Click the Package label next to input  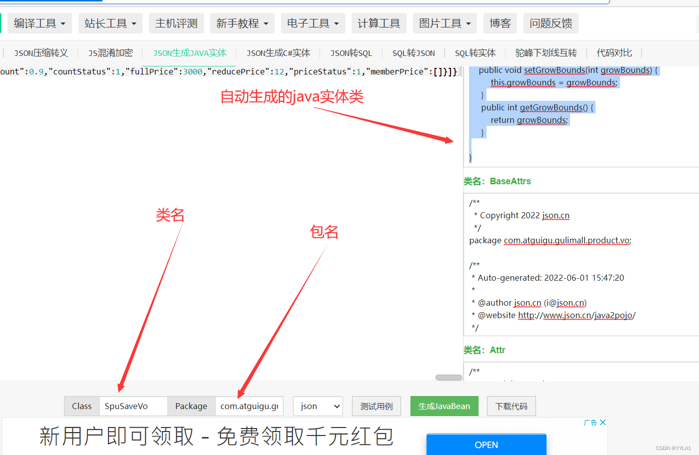point(191,406)
